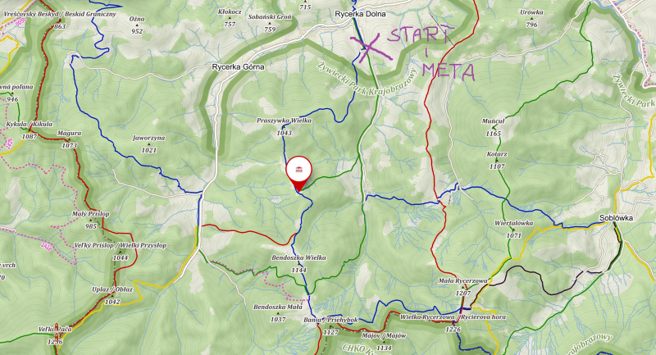Click the Sobański Groń 759 peak label
This screenshot has width=656, height=355.
pyautogui.click(x=270, y=24)
